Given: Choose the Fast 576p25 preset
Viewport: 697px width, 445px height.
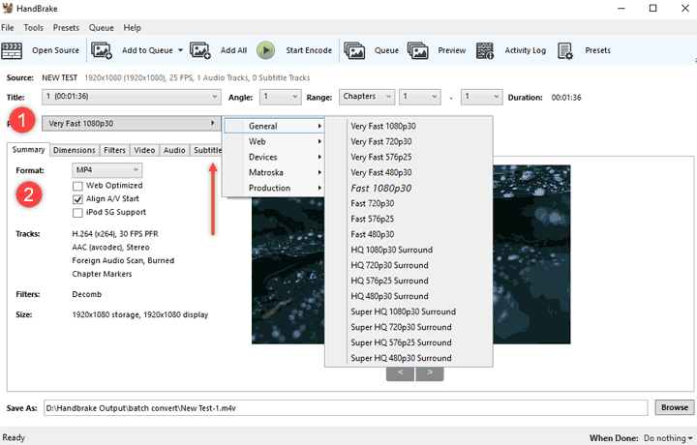Looking at the screenshot, I should pyautogui.click(x=409, y=219).
